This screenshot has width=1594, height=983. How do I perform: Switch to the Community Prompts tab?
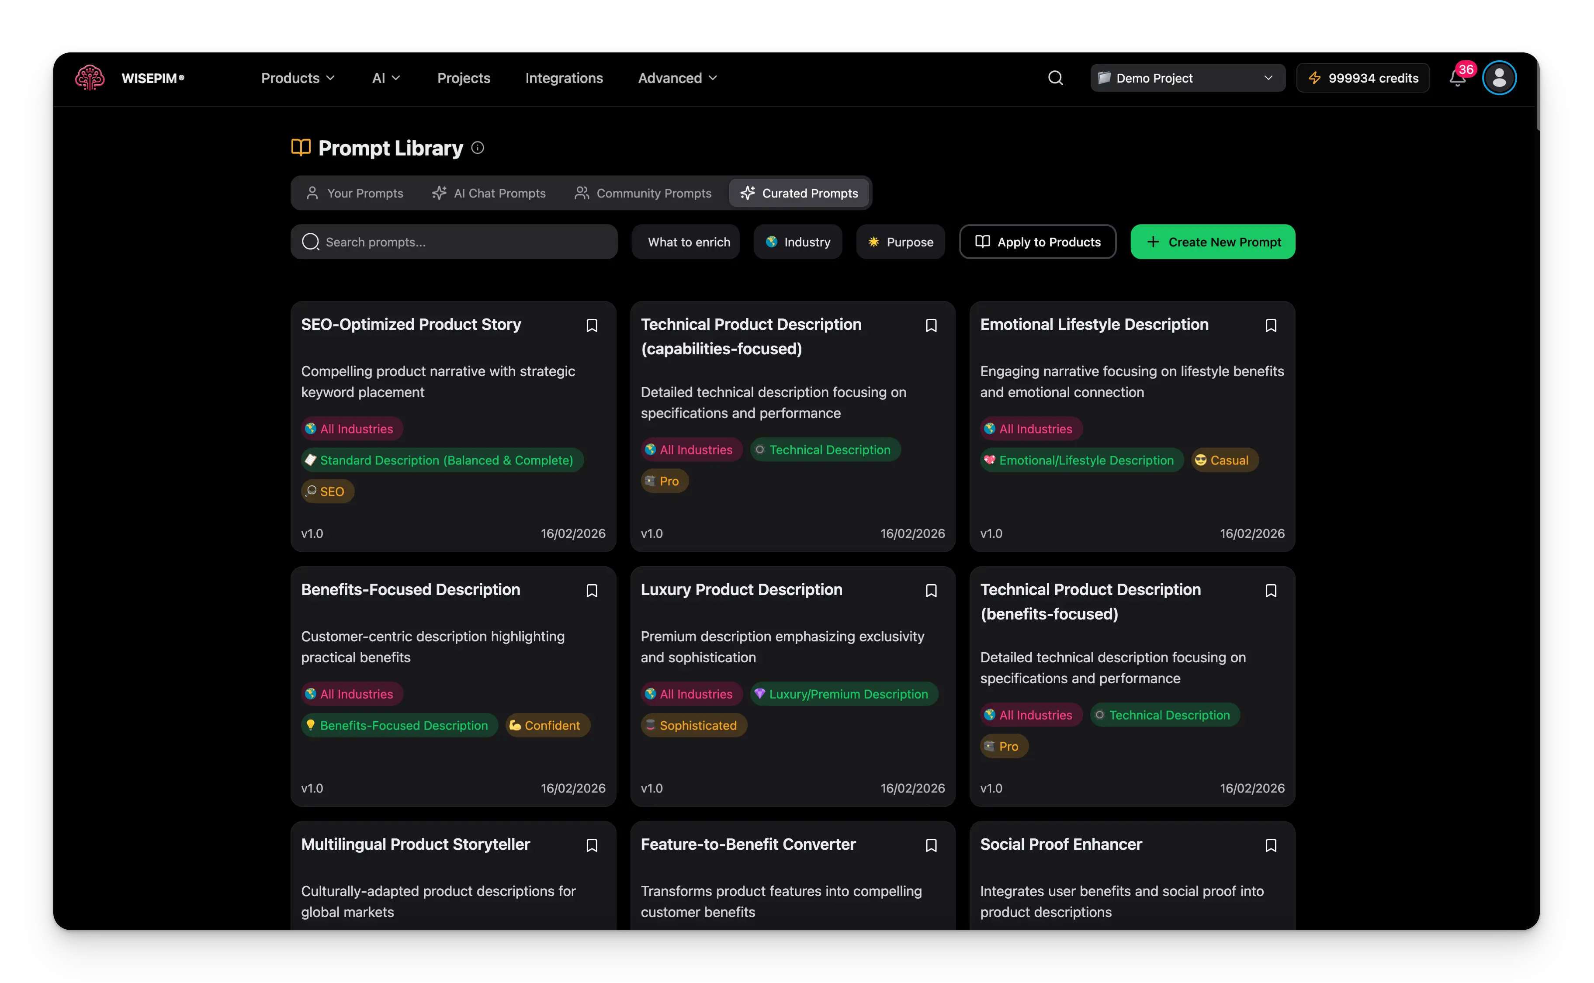(x=643, y=193)
